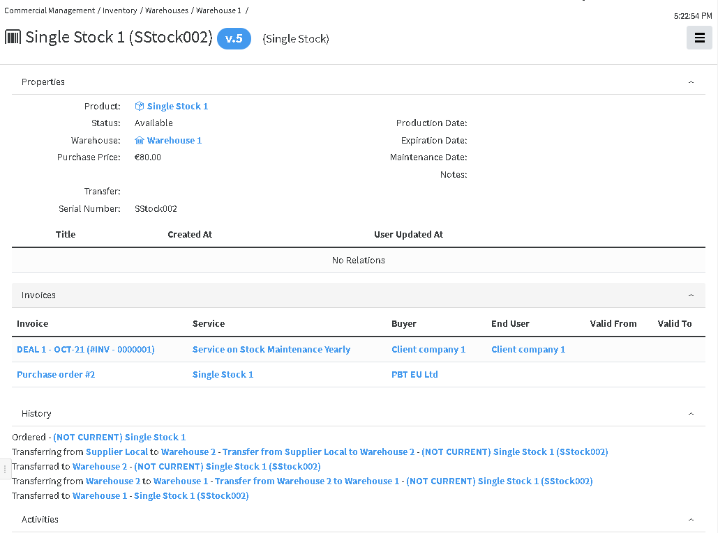718x533 pixels.
Task: Collapse the Invoices section
Action: click(x=691, y=295)
